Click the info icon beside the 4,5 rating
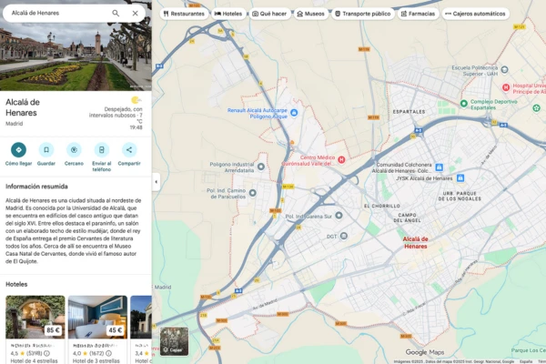This screenshot has width=546, height=364. pyautogui.click(x=46, y=353)
